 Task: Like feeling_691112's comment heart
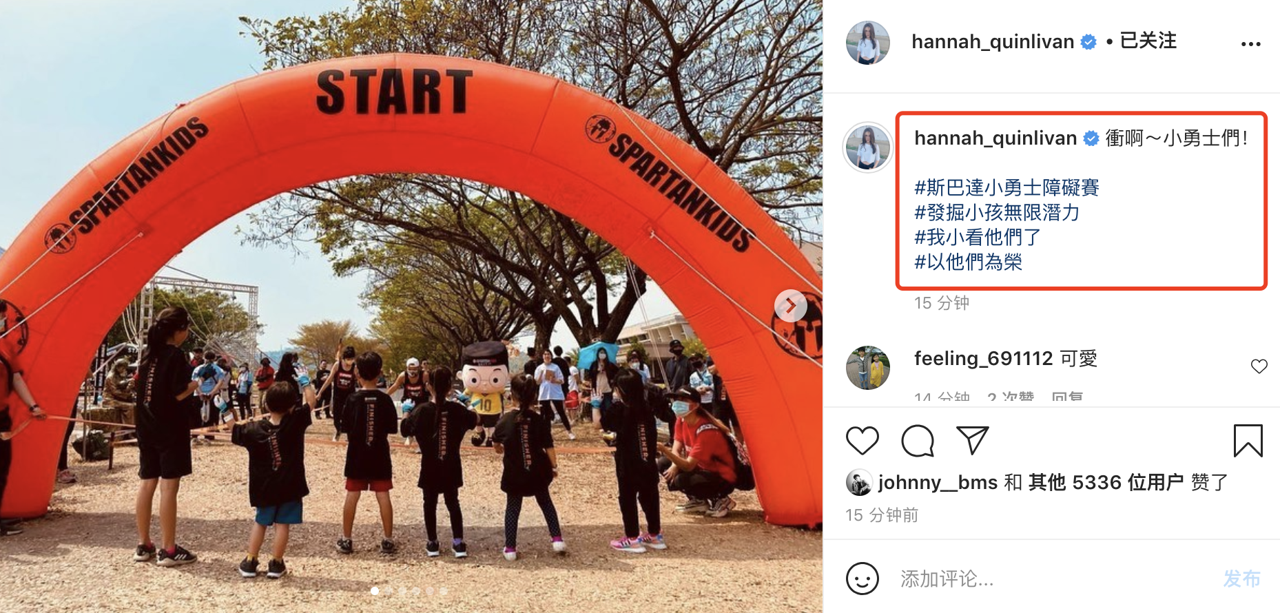pos(1259,366)
